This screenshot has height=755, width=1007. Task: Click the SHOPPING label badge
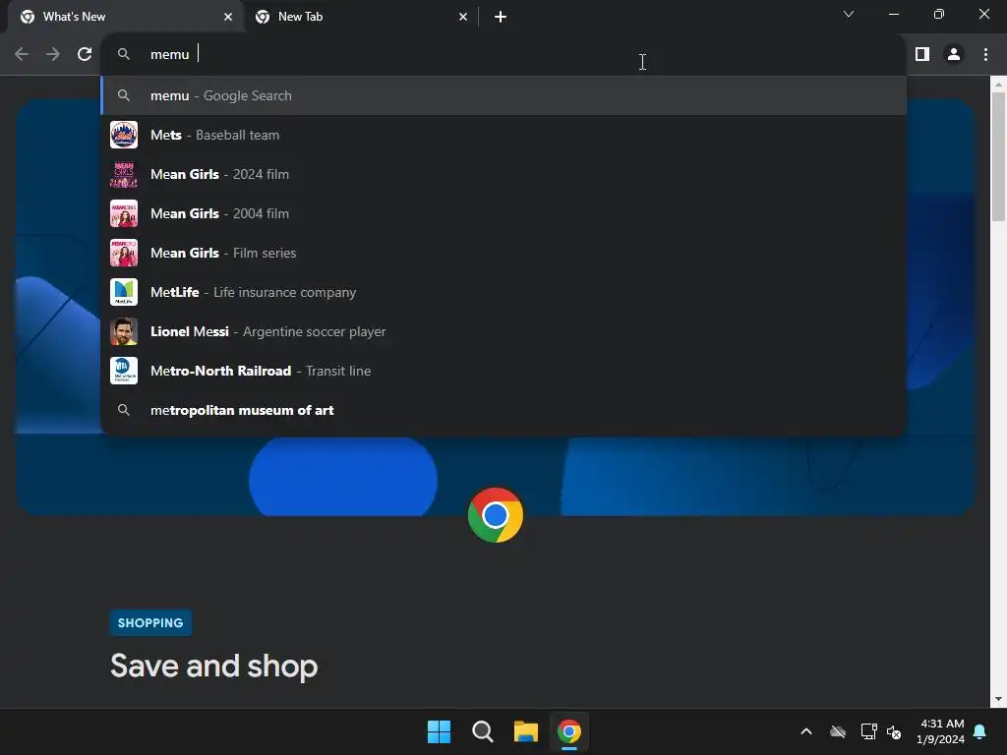pos(150,622)
